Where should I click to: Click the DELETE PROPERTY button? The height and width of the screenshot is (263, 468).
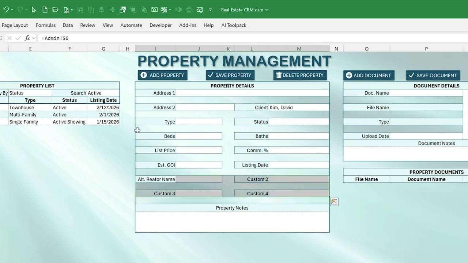tap(300, 75)
